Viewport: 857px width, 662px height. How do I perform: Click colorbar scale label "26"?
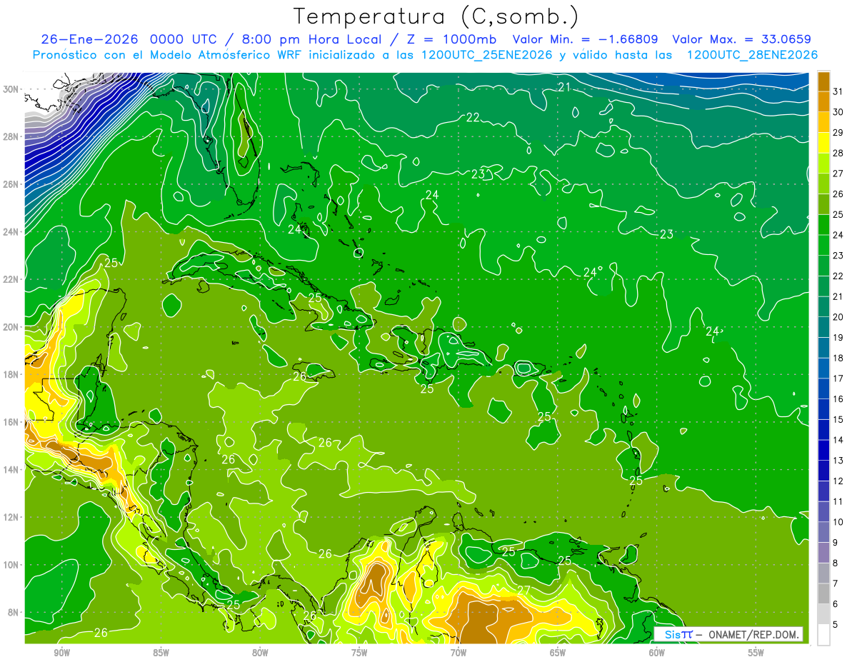tap(838, 194)
